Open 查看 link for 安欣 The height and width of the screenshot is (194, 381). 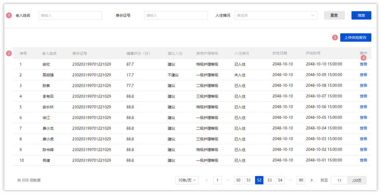[x=363, y=64]
